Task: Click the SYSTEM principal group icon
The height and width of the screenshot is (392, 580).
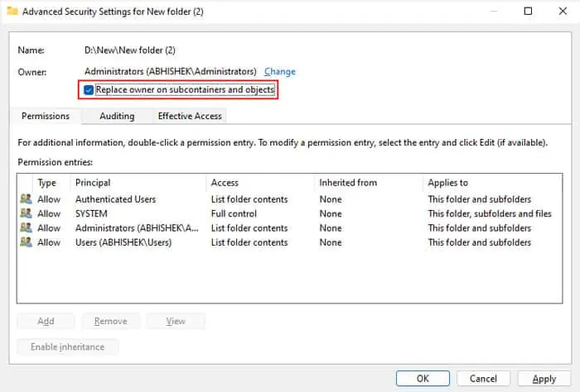Action: [26, 213]
